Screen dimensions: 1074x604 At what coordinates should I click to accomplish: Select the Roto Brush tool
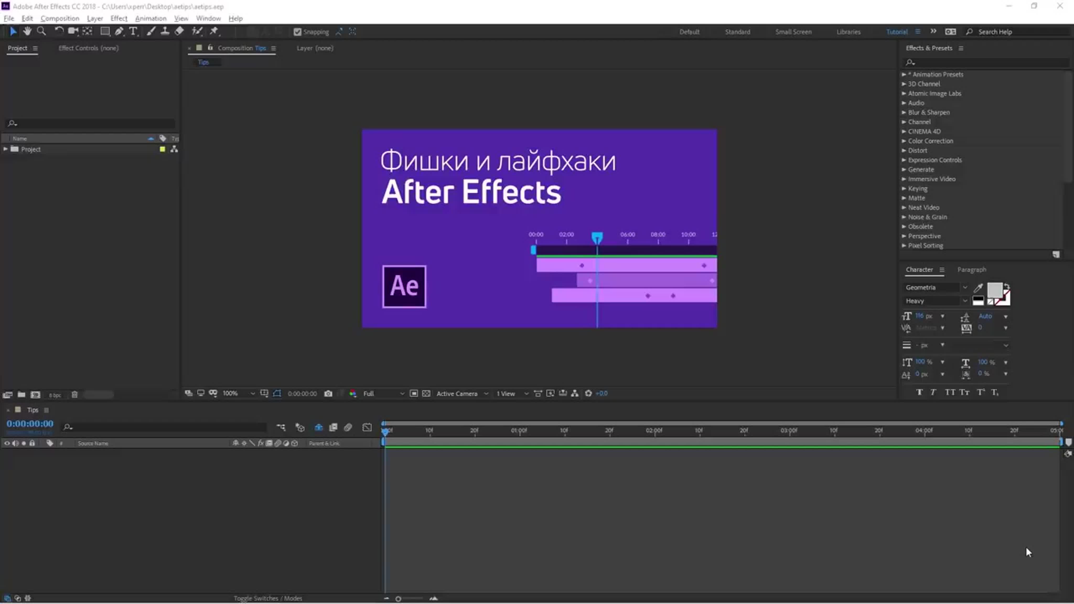coord(197,31)
